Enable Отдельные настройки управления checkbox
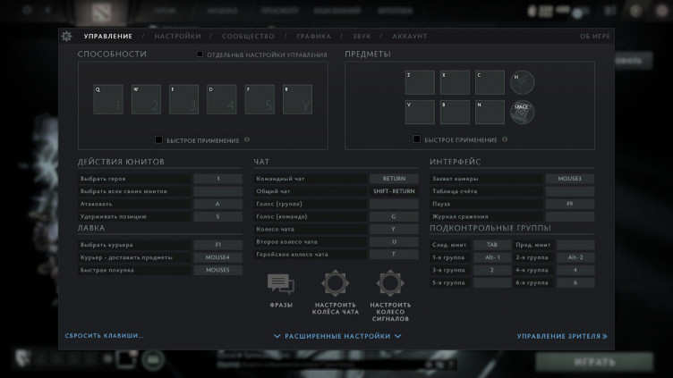This screenshot has height=378, width=673. tap(200, 55)
